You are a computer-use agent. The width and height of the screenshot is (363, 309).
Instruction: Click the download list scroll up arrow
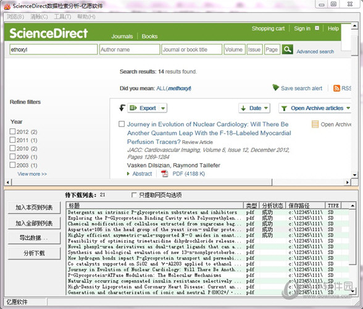(x=353, y=206)
